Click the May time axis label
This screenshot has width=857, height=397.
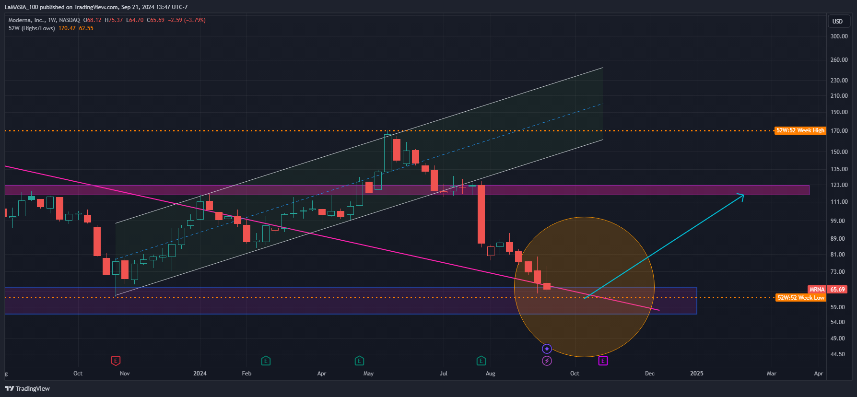(368, 374)
